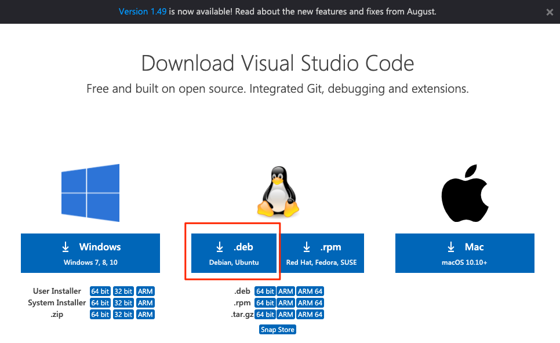Click the Apple logo icon
The width and height of the screenshot is (560, 343).
click(465, 193)
